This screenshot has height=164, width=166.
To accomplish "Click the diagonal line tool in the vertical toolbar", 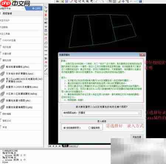I will tap(46, 70).
